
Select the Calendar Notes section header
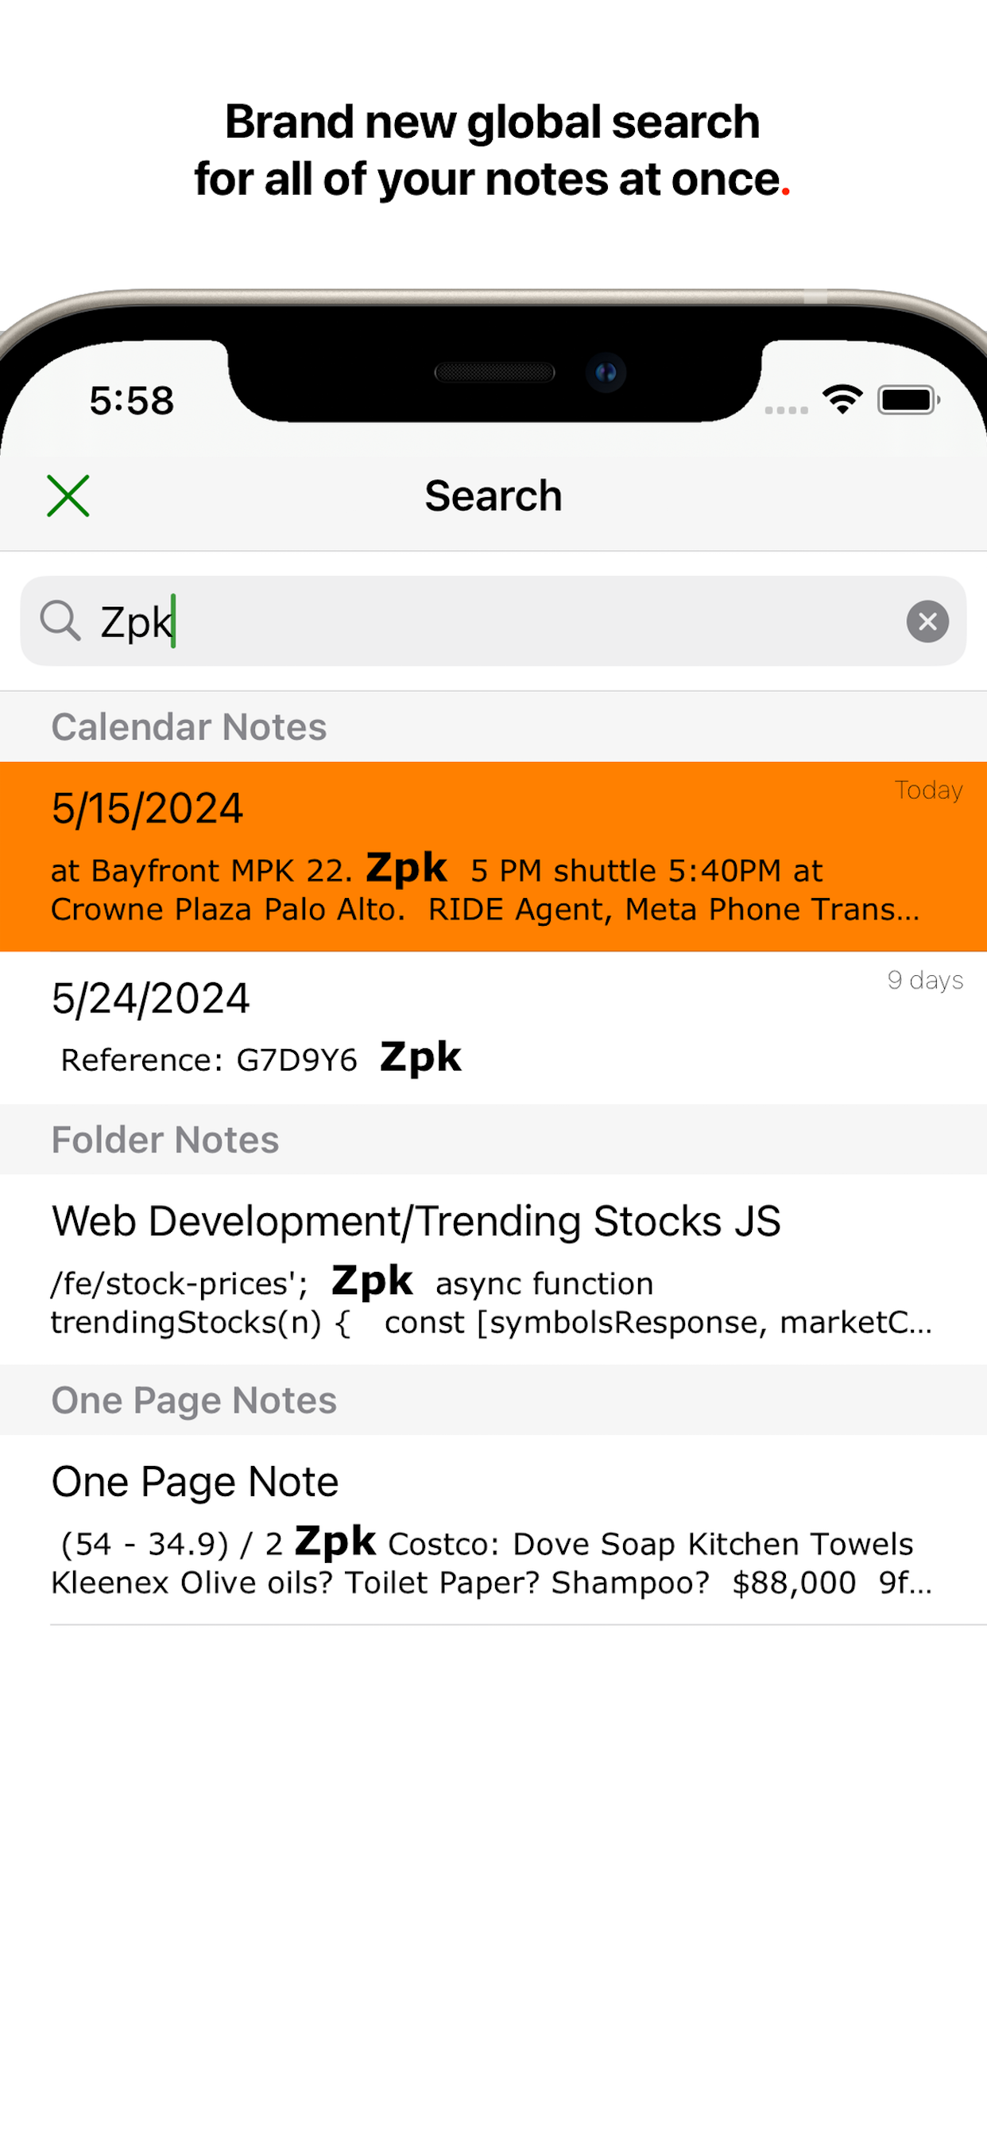[189, 727]
